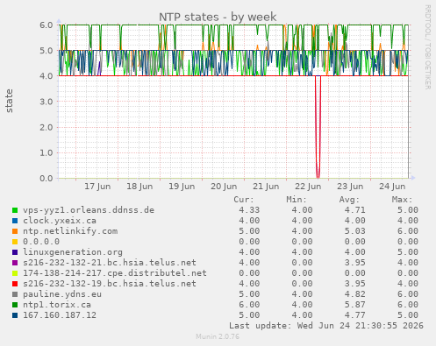Click the graph title NTP states - by week
This screenshot has height=346, width=436.
[218, 17]
